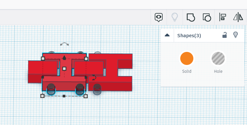Viewport: 247px width, 125px height.
Task: Choose the orange Solid color swatch
Action: [x=187, y=58]
